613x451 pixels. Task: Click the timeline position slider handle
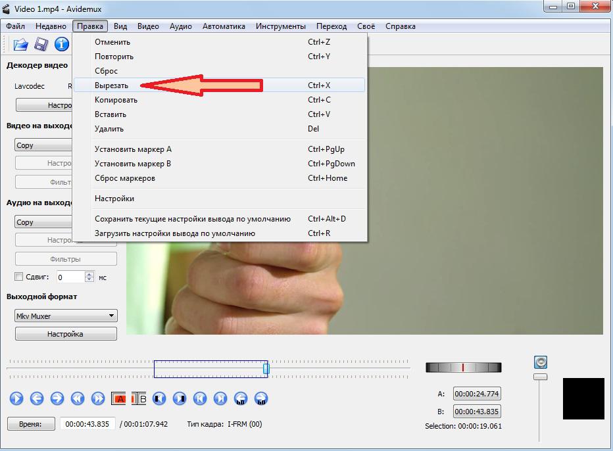point(266,369)
